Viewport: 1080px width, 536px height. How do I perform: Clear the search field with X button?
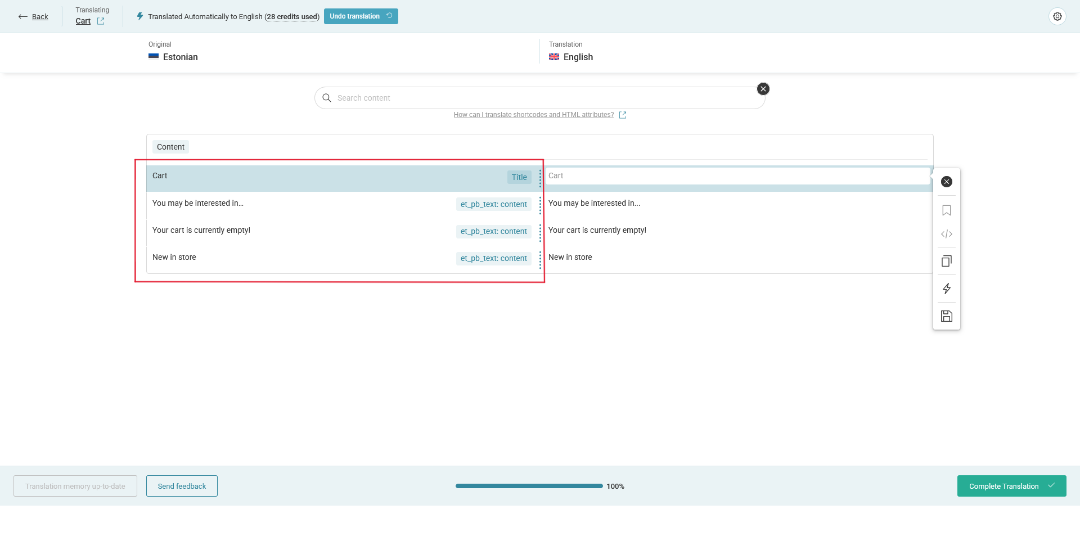tap(763, 89)
